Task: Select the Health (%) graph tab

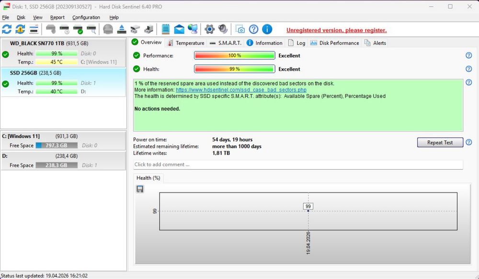Action: (x=148, y=178)
